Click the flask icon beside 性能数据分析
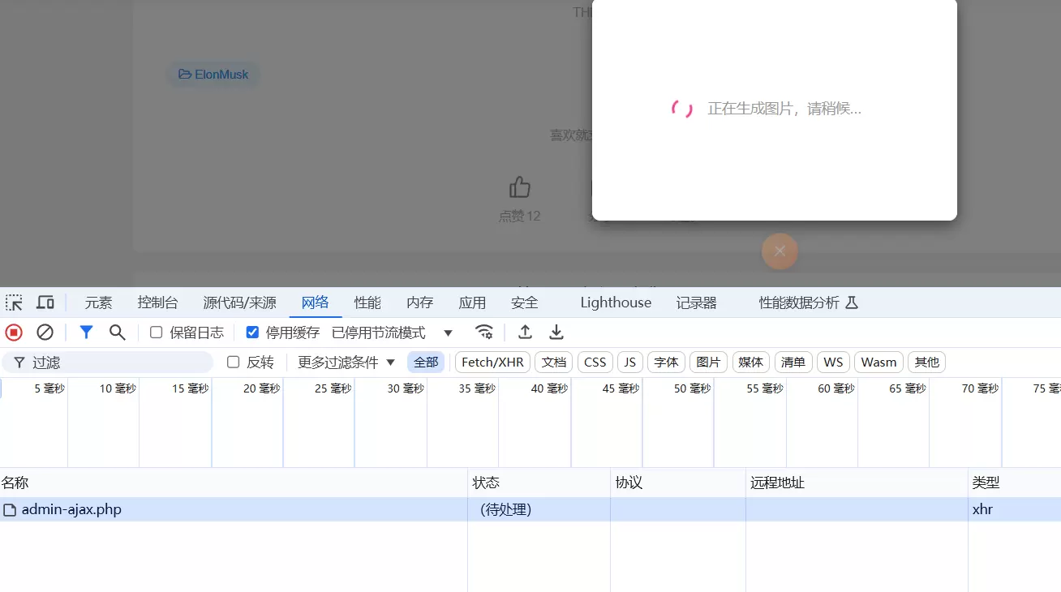The height and width of the screenshot is (592, 1061). [x=852, y=302]
